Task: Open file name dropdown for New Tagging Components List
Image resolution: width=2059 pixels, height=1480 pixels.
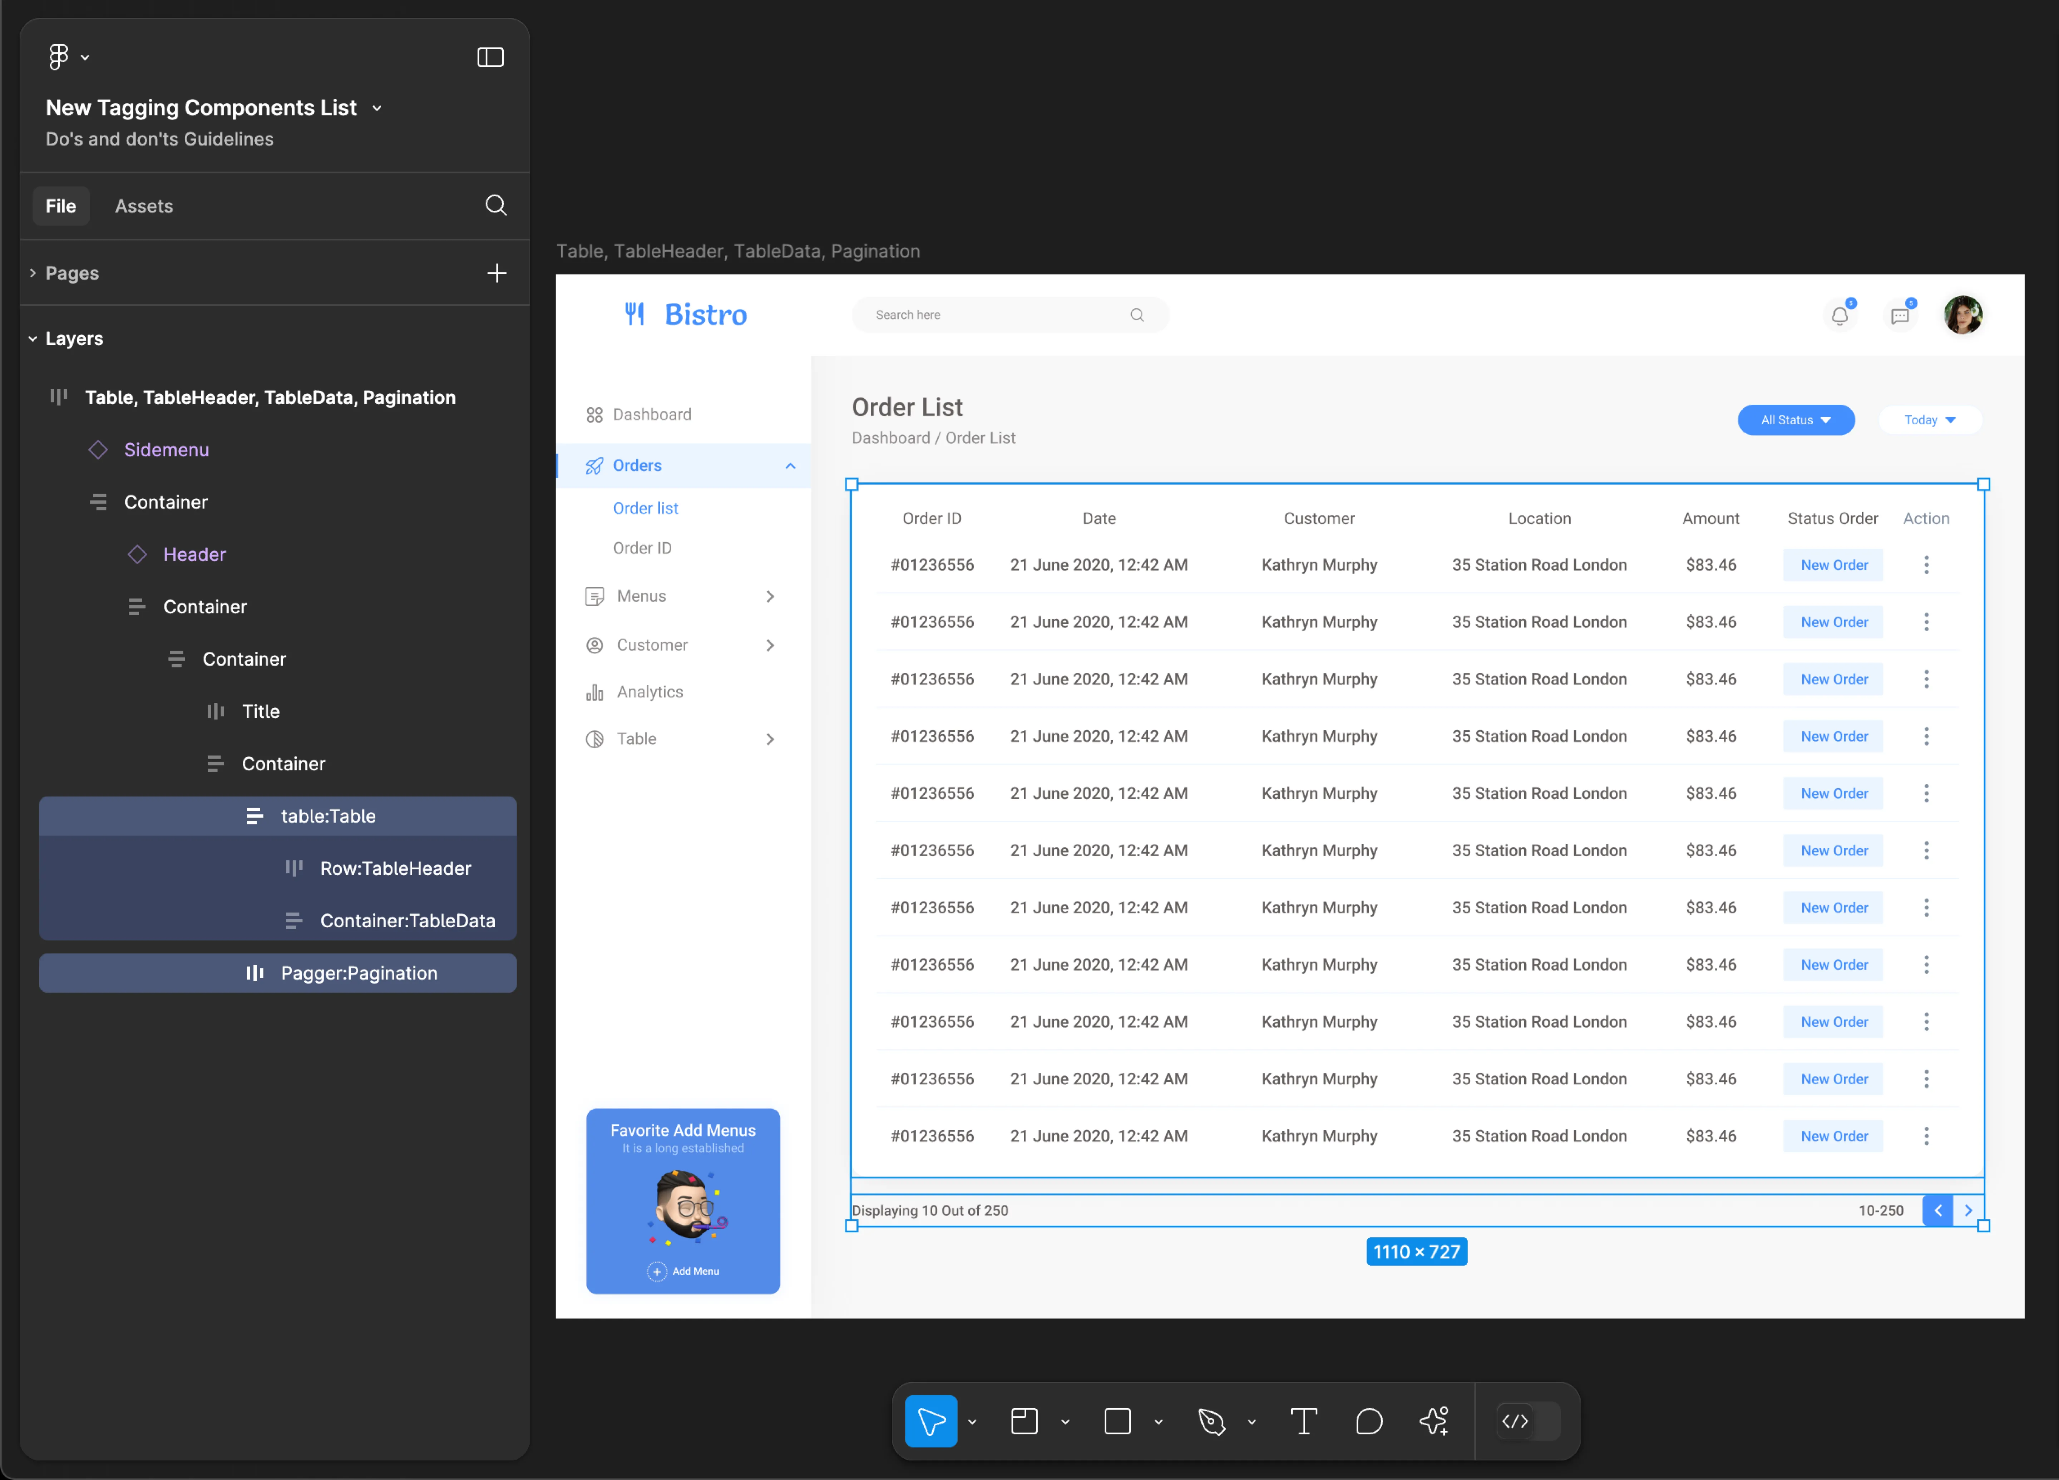Action: pos(377,108)
